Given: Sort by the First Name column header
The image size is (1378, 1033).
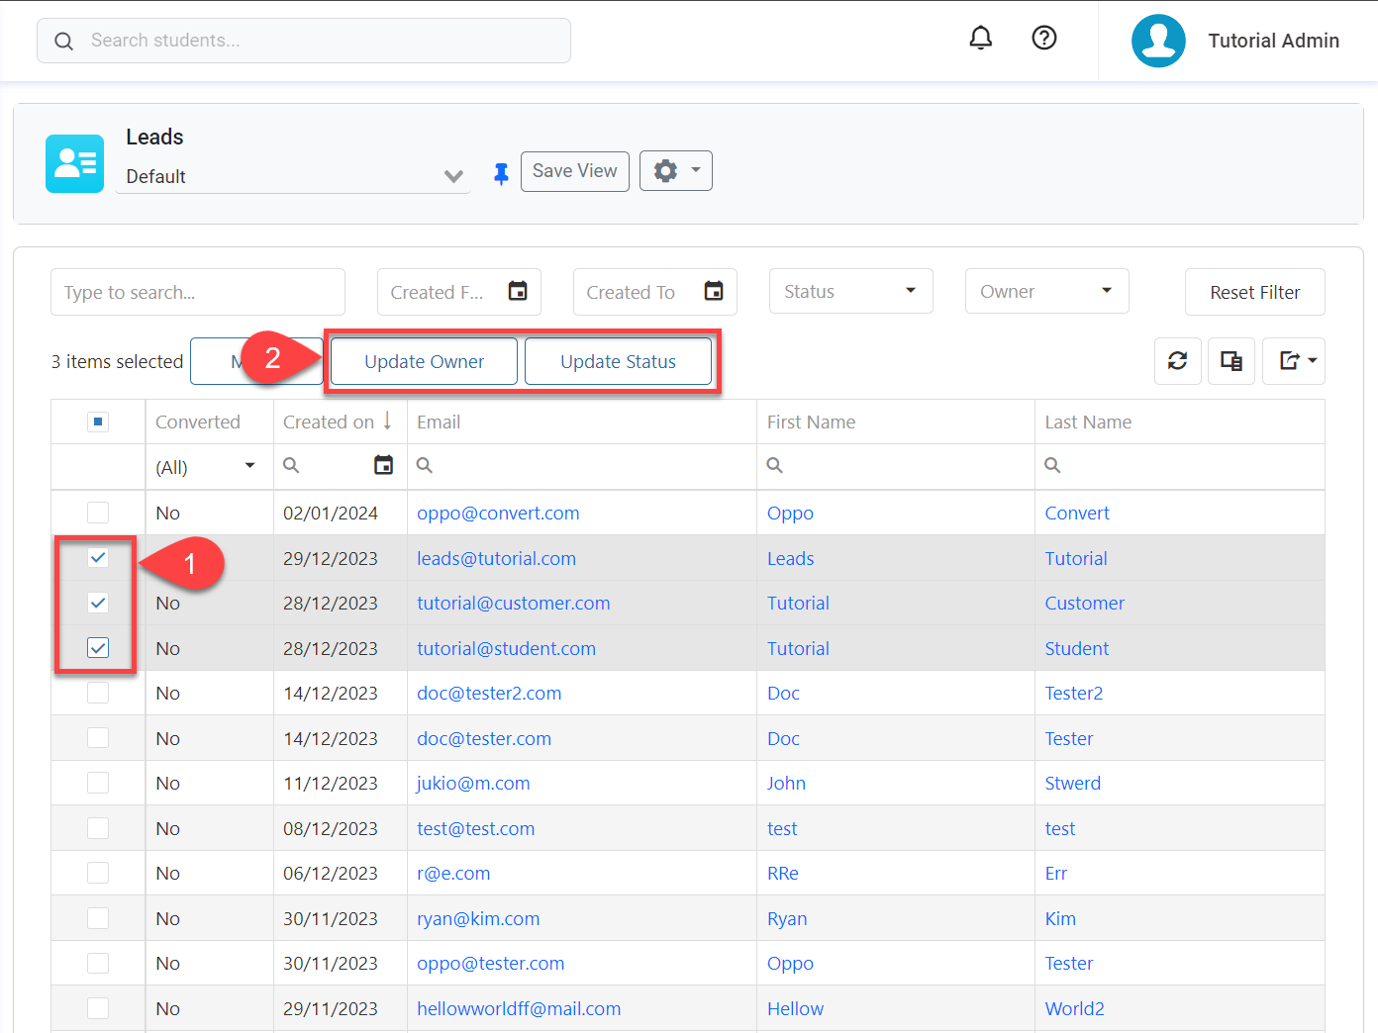Looking at the screenshot, I should (811, 423).
